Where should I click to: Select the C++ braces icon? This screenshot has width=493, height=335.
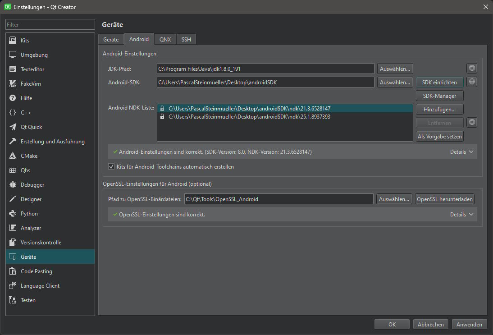13,113
